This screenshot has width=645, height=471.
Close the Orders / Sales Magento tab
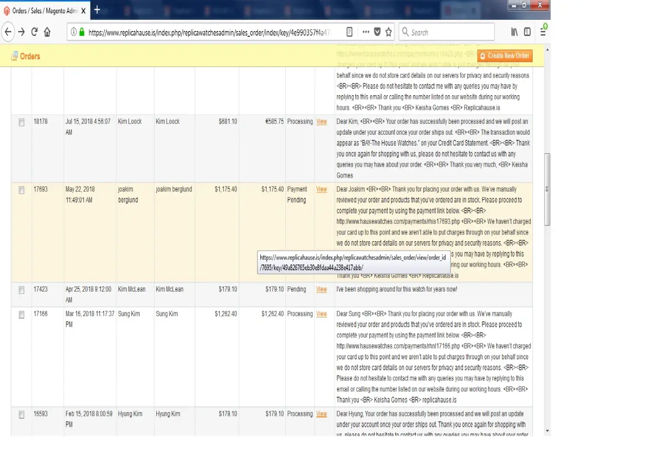click(x=83, y=10)
